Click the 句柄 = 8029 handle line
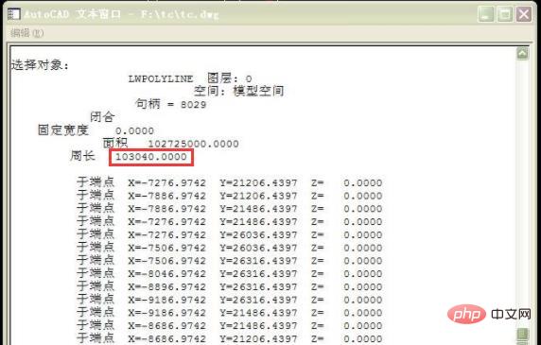This screenshot has height=345, width=541. (171, 104)
